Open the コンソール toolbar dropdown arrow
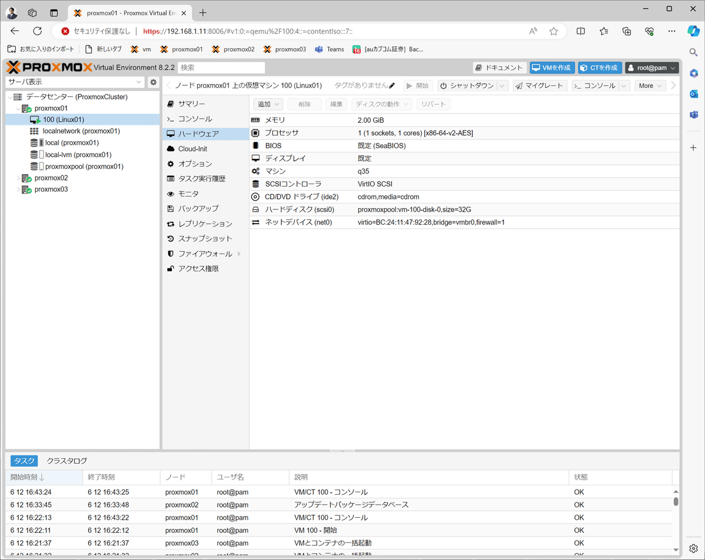This screenshot has width=705, height=560. tap(625, 86)
